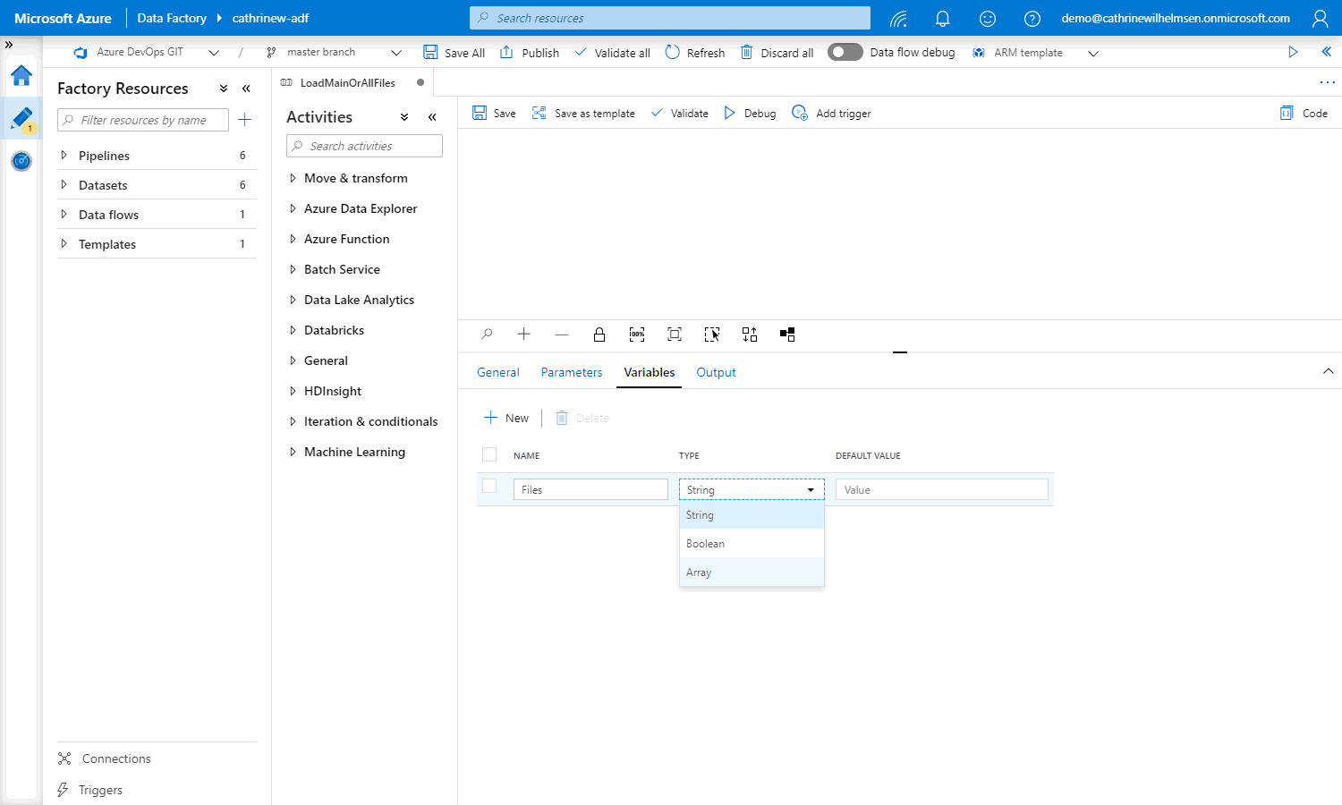This screenshot has height=805, width=1342.
Task: Expand the Pipelines tree node
Action: click(64, 156)
